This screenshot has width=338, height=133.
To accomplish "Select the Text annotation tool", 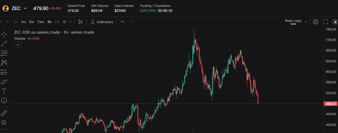I will point(4,91).
